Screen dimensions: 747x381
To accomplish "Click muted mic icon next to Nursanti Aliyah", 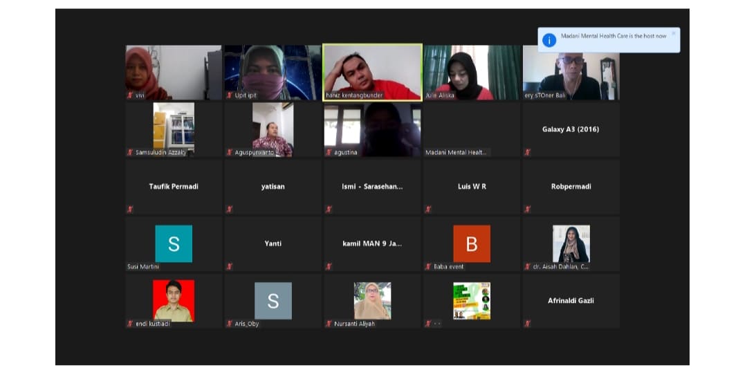I will pyautogui.click(x=329, y=323).
